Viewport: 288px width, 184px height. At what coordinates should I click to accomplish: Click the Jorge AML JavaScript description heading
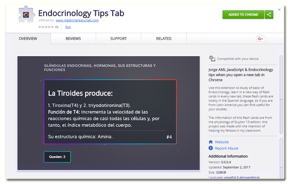(241, 75)
